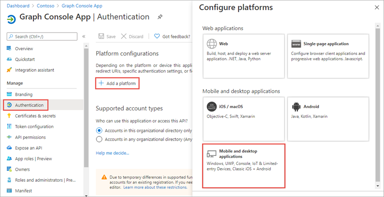Click the Graph Console App logo icon
This screenshot has height=197, width=384.
tap(11, 19)
